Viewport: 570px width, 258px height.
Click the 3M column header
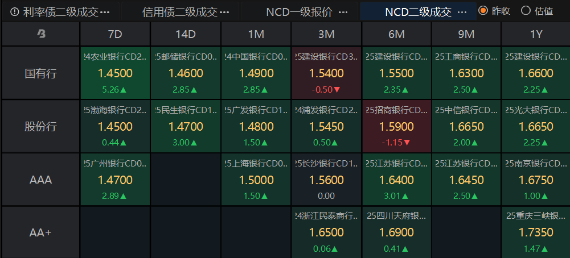pyautogui.click(x=326, y=34)
